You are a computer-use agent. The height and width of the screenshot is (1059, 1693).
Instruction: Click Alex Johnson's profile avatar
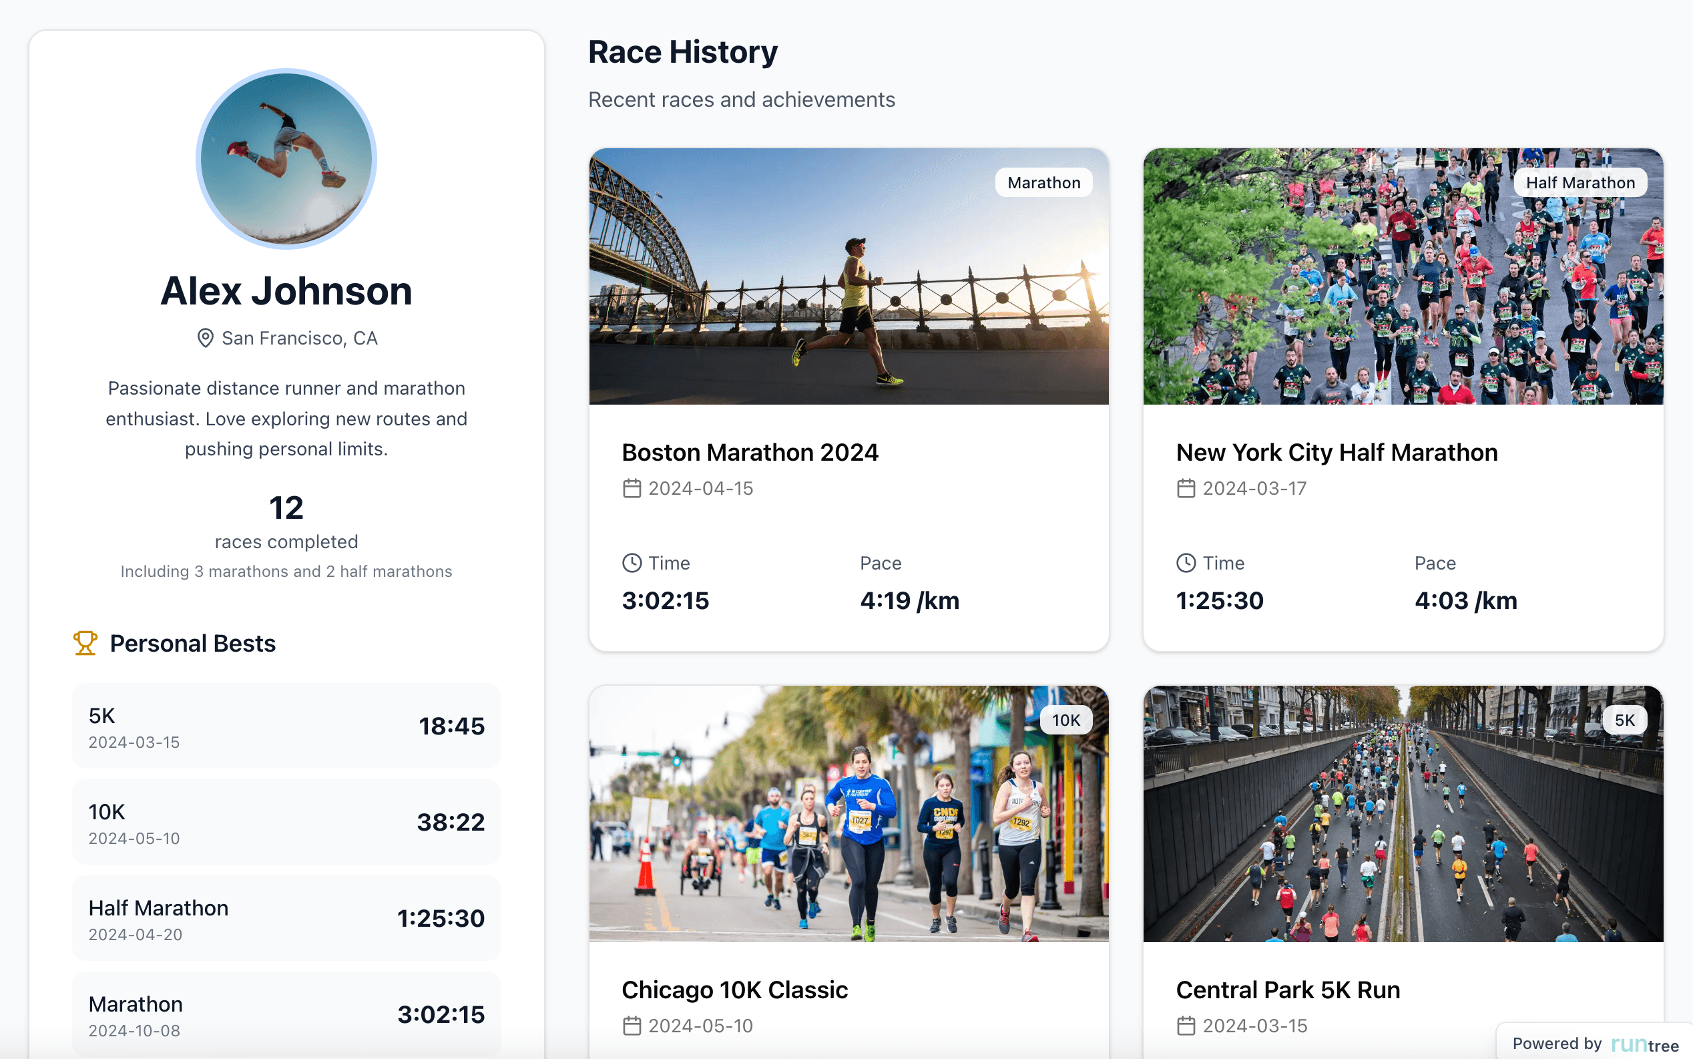click(286, 159)
